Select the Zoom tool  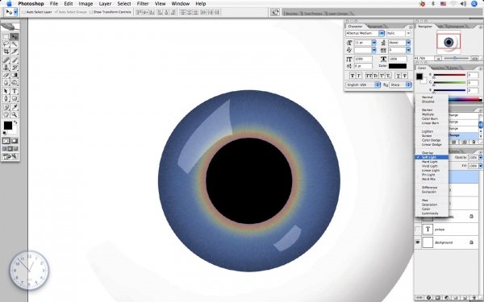coord(15,114)
